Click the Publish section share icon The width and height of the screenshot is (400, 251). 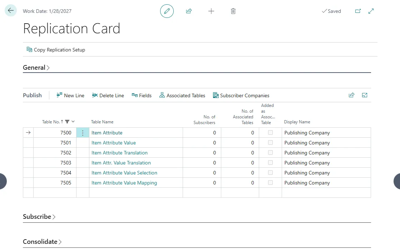351,95
